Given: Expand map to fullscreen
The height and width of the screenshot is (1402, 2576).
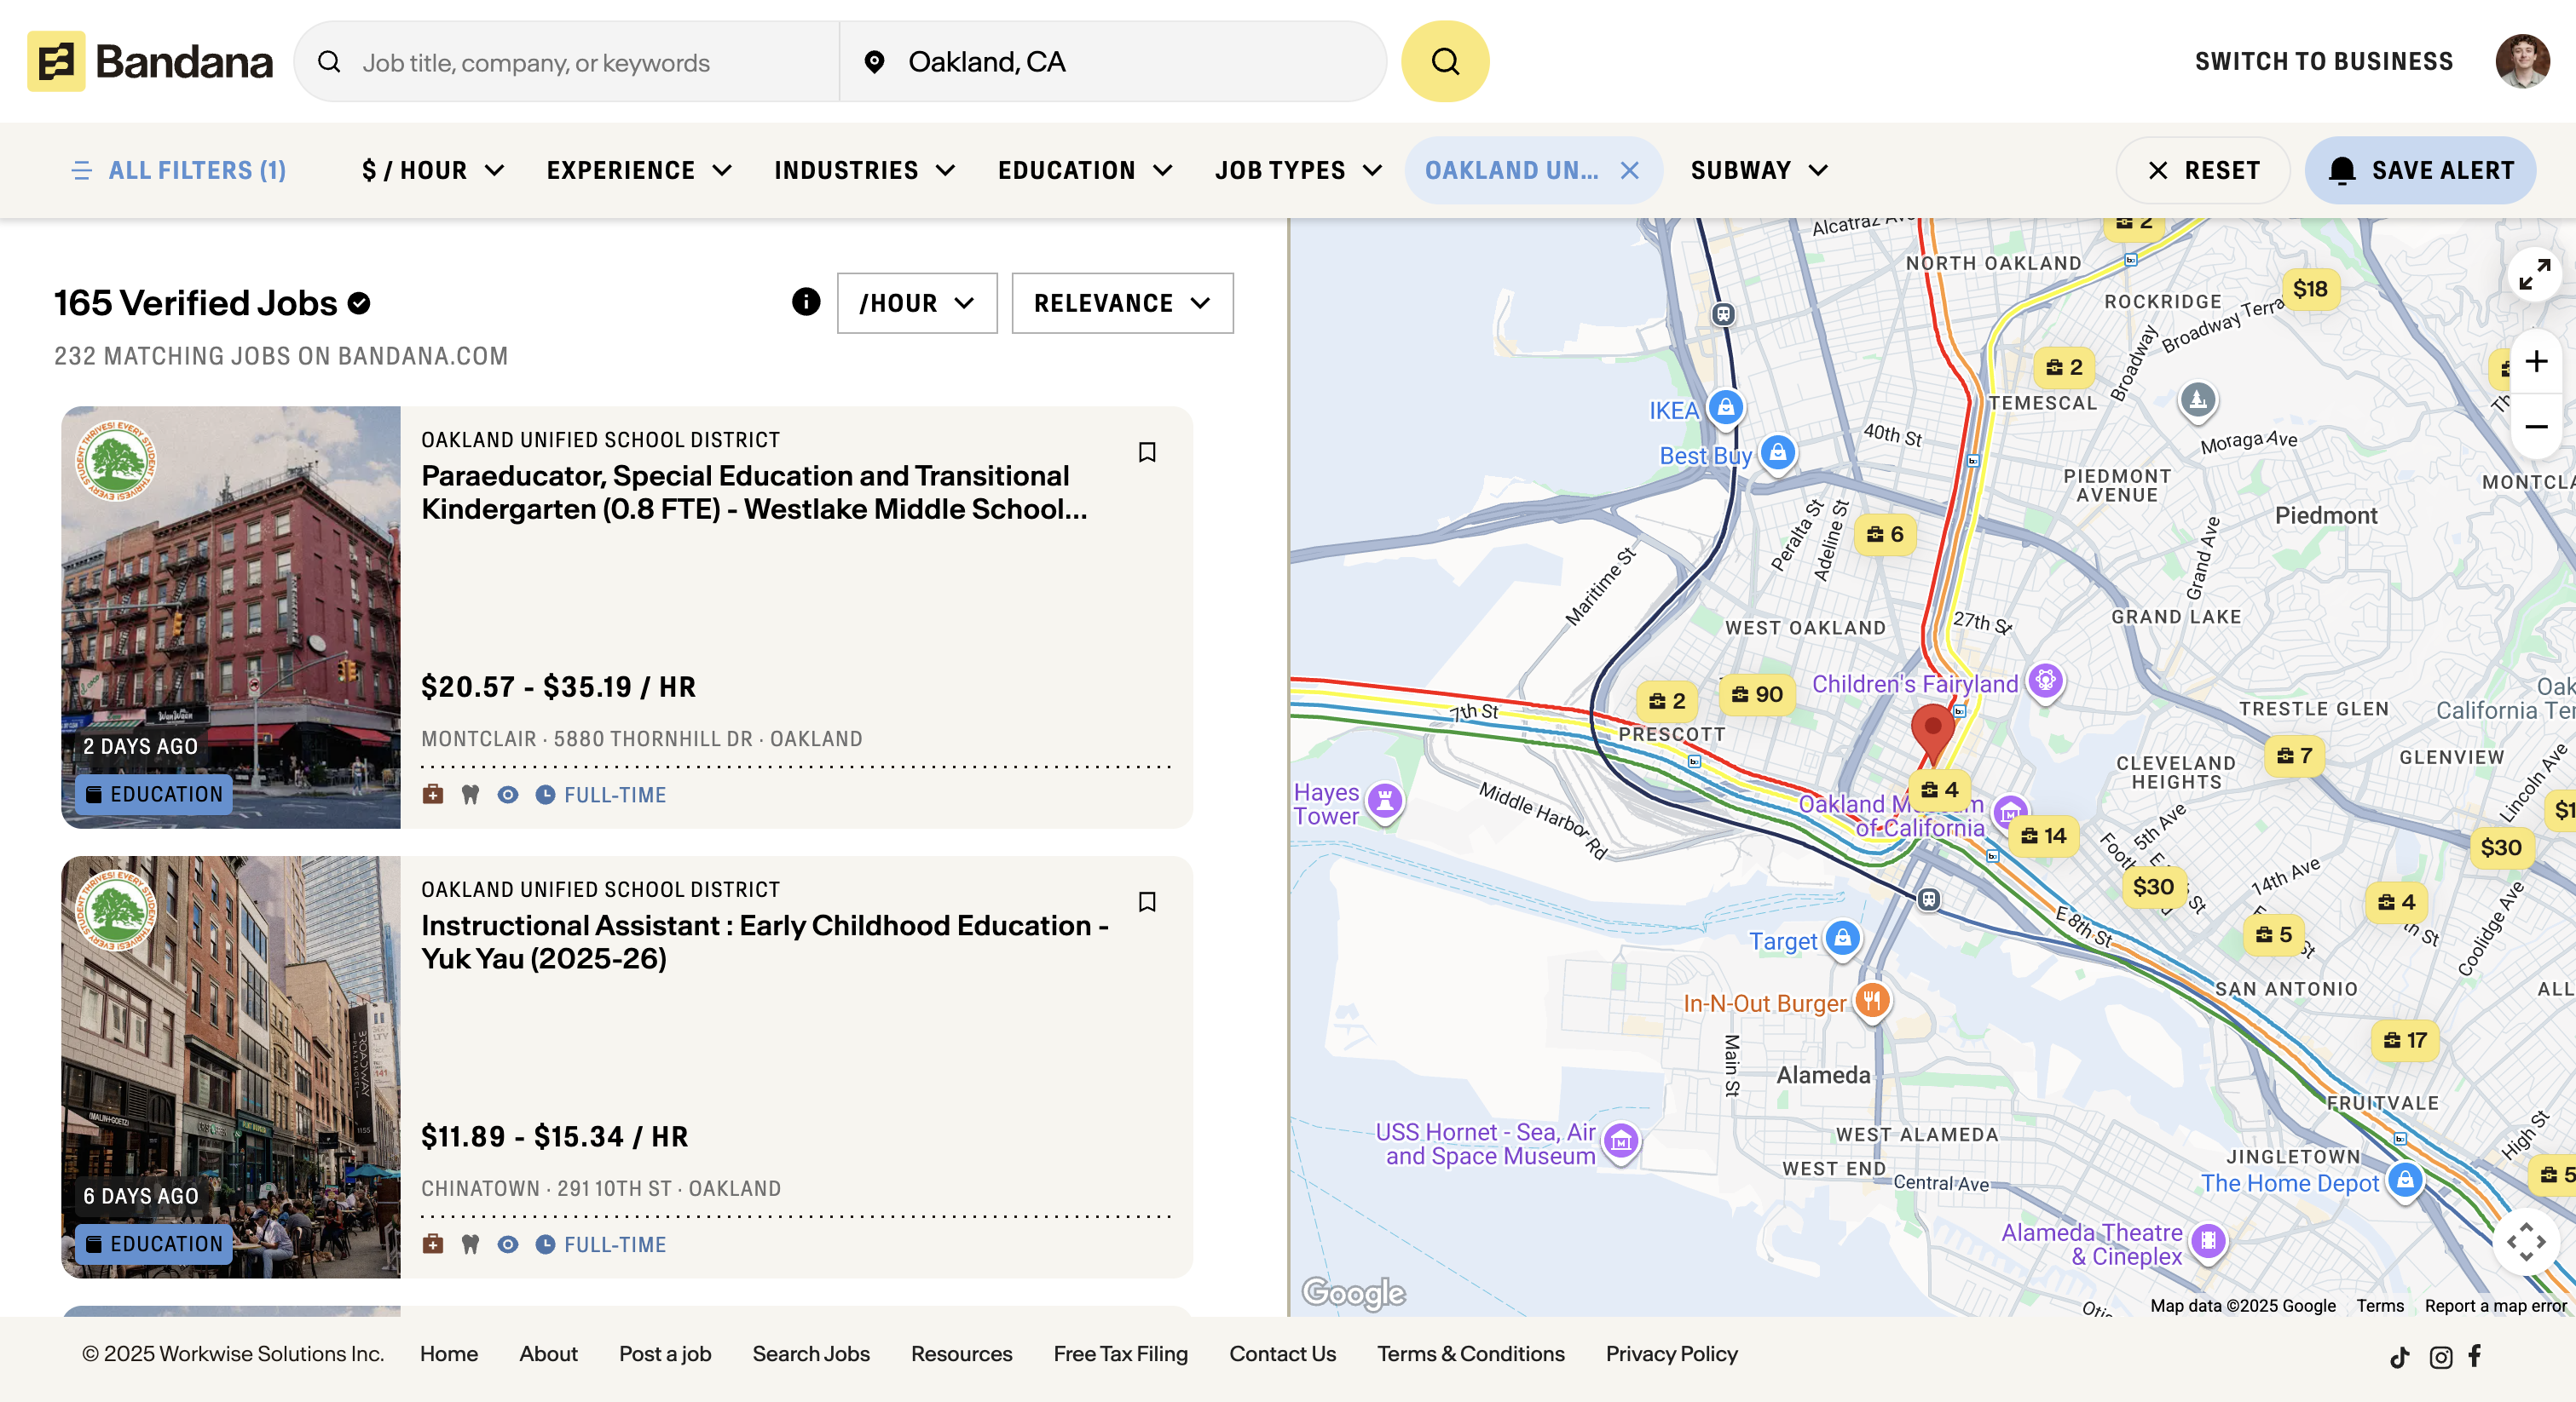Looking at the screenshot, I should pos(2534,275).
